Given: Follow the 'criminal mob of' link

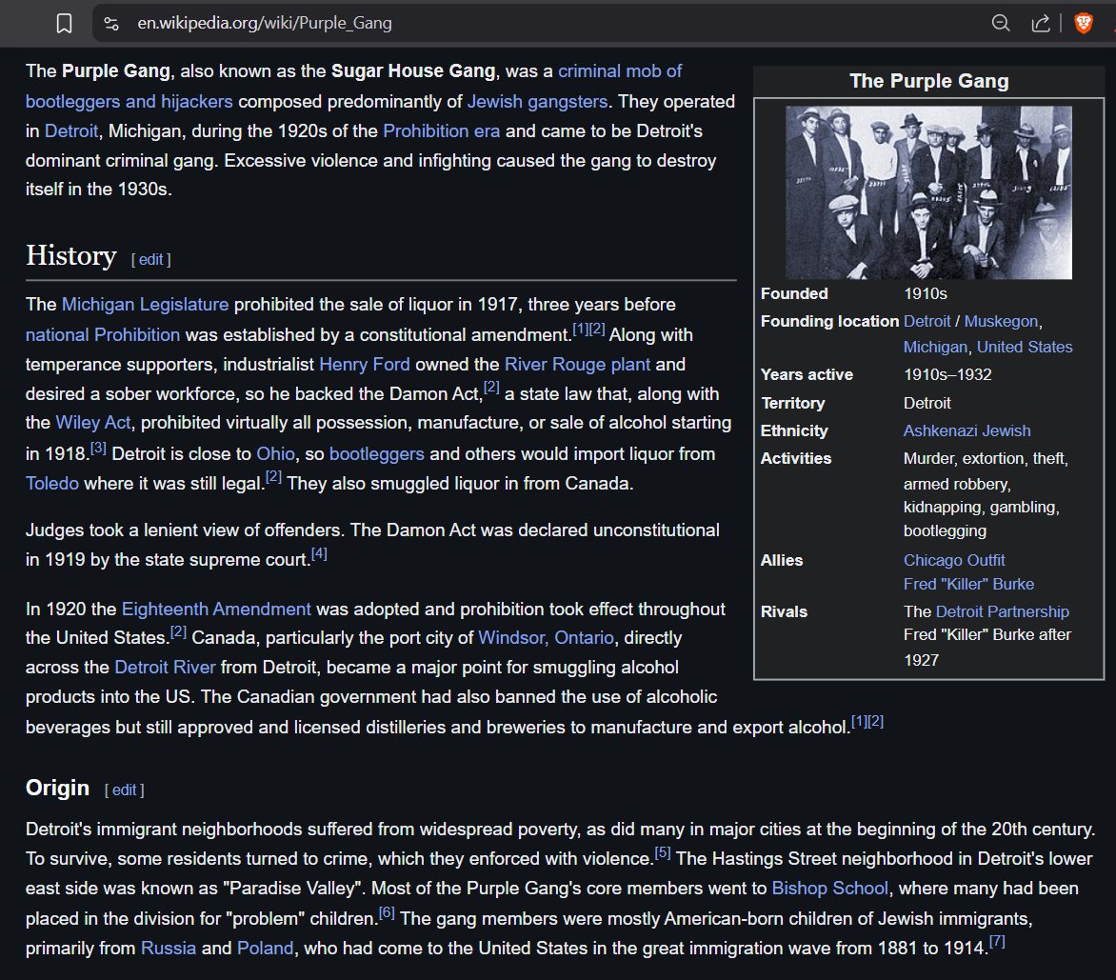Looking at the screenshot, I should click(x=619, y=71).
